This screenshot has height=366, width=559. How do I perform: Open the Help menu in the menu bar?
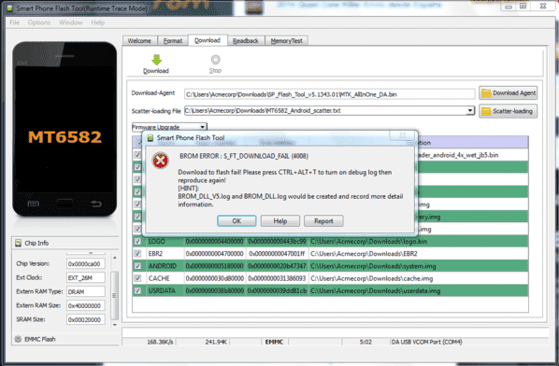(x=97, y=22)
